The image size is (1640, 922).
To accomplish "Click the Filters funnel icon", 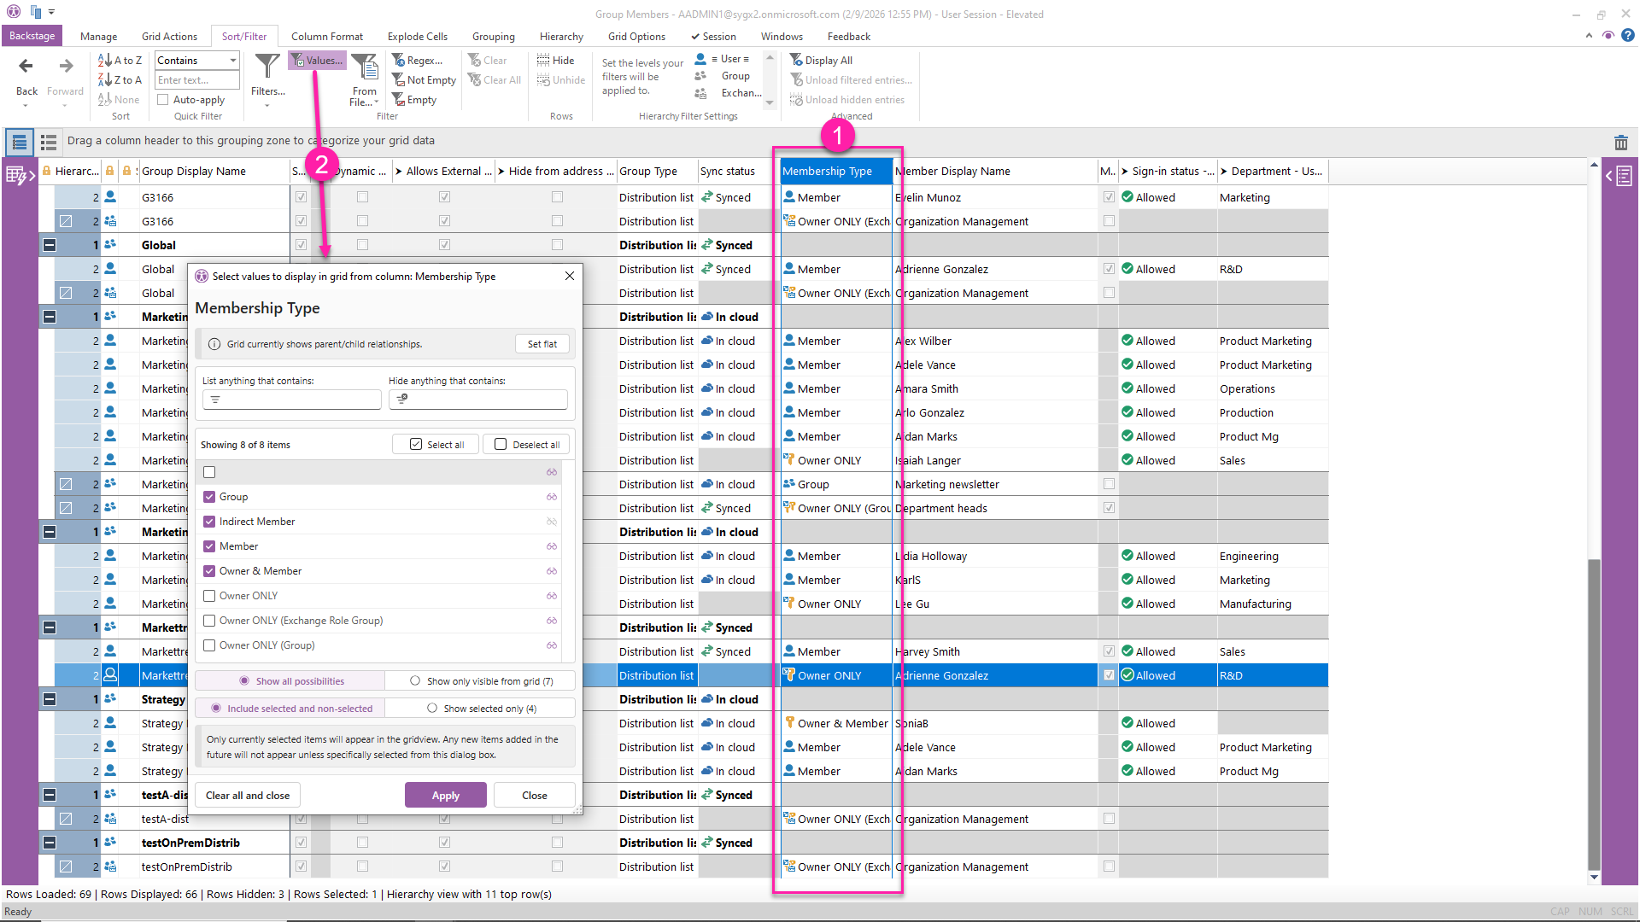I will [x=267, y=67].
